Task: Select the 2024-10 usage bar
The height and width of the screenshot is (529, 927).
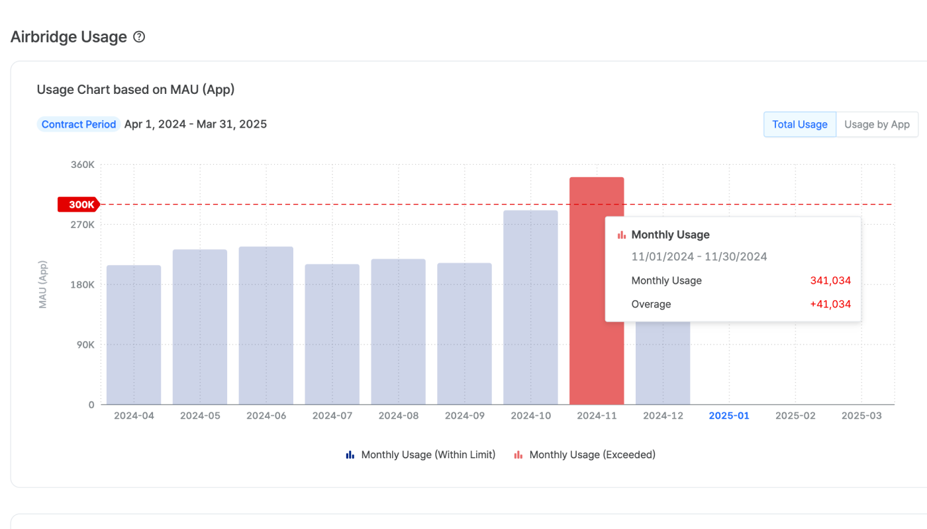Action: 531,307
